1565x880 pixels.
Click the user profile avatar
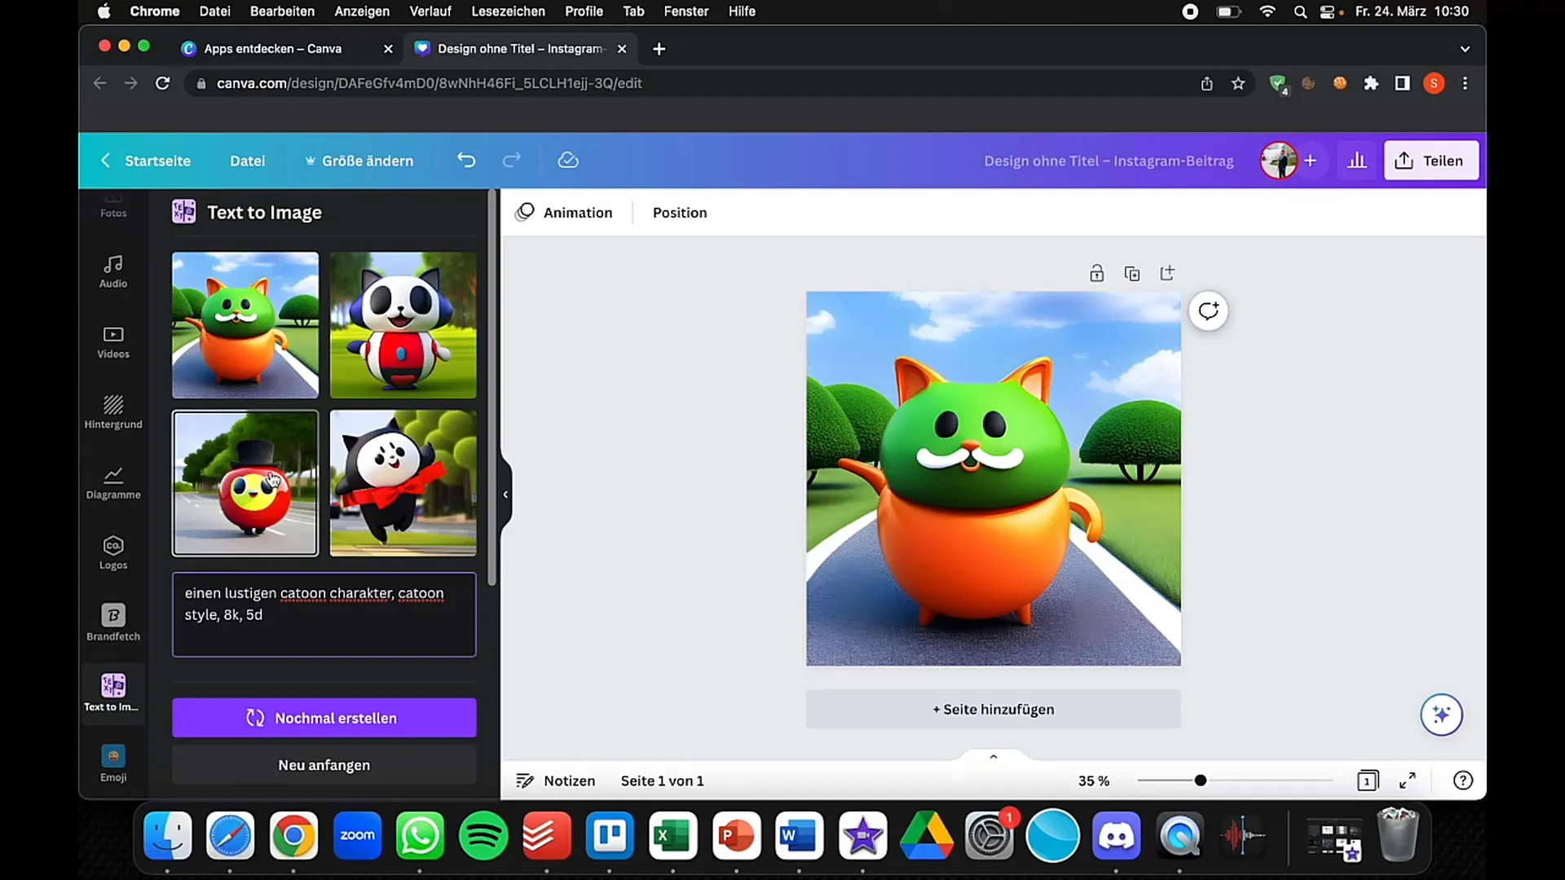pyautogui.click(x=1278, y=161)
